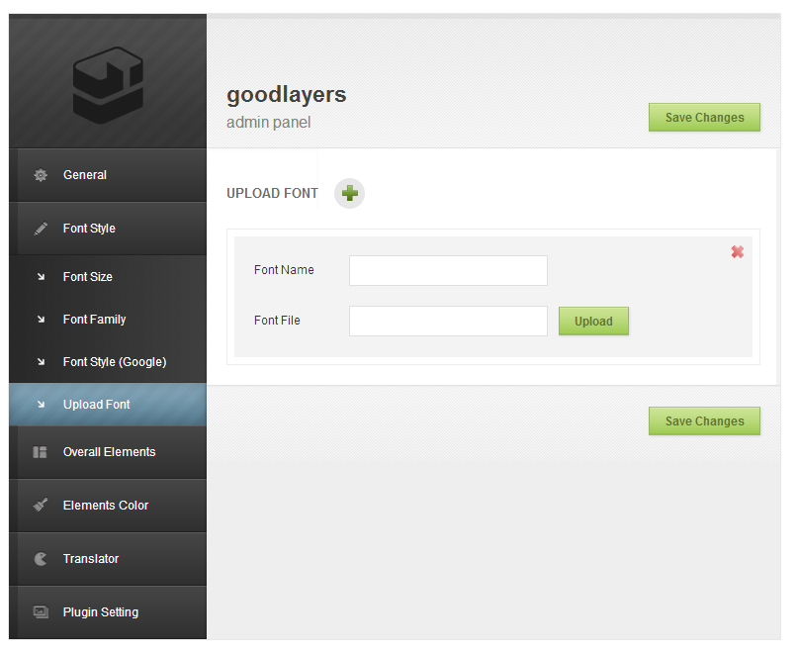Open the General menu section
Screen dimensions: 798x653
click(108, 175)
